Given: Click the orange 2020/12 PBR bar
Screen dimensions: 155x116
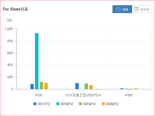Looking at the screenshot, I should [136, 89].
